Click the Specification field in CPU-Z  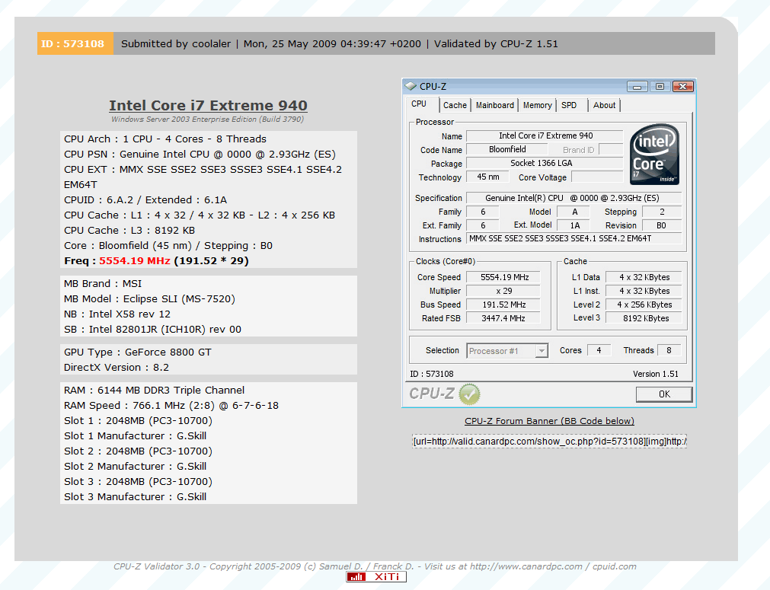[x=574, y=198]
